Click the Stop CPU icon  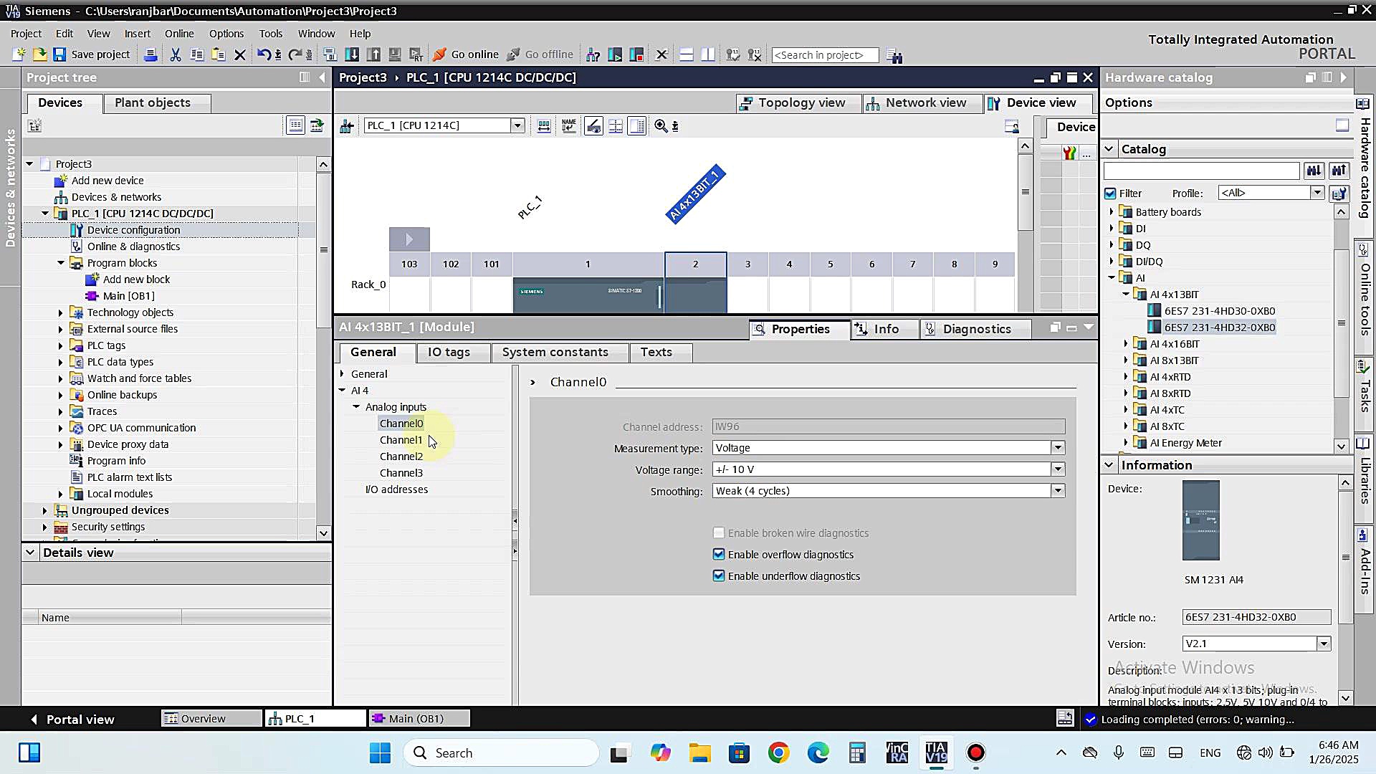point(636,54)
